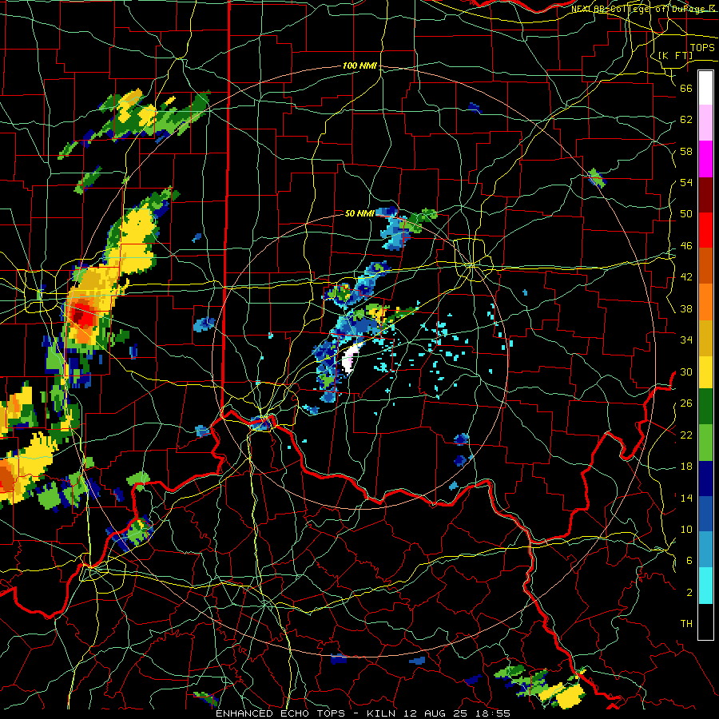Select the 30 legend value
719x719 pixels.
click(x=686, y=371)
